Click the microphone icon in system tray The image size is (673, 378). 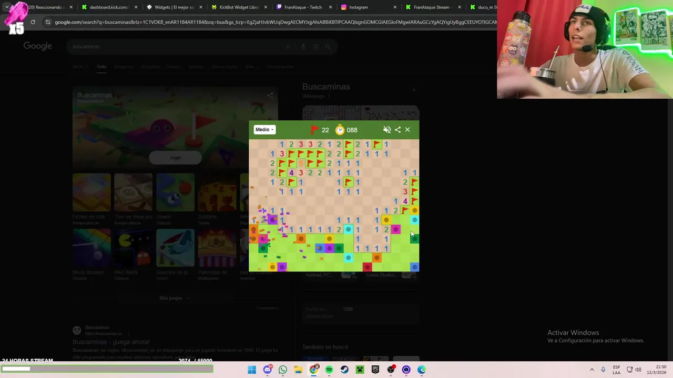(x=603, y=370)
